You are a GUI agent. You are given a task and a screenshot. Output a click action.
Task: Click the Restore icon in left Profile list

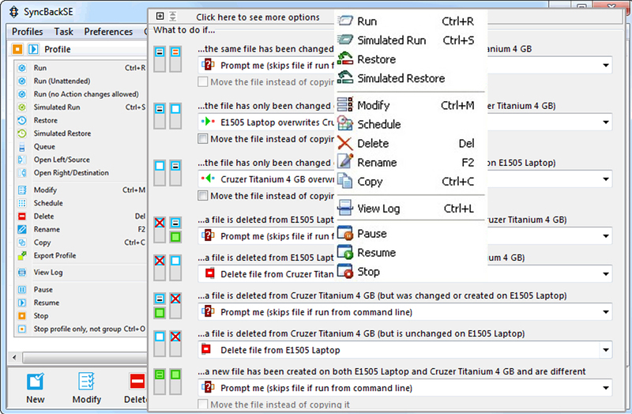coord(22,121)
